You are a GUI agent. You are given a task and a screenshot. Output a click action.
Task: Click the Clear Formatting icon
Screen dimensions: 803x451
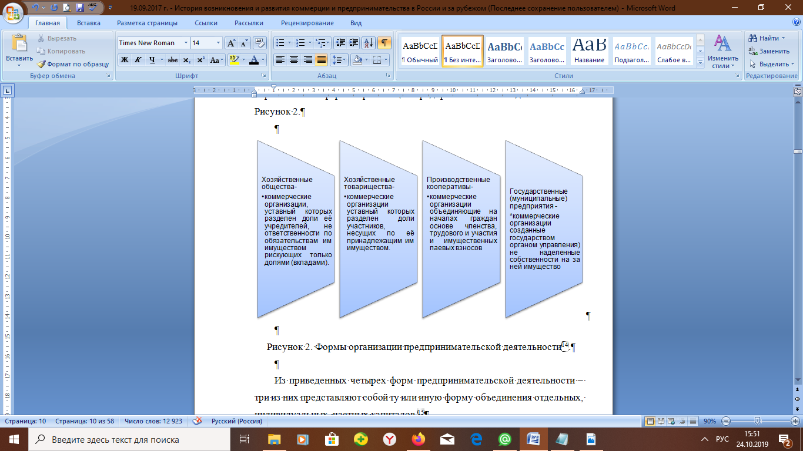pyautogui.click(x=260, y=43)
